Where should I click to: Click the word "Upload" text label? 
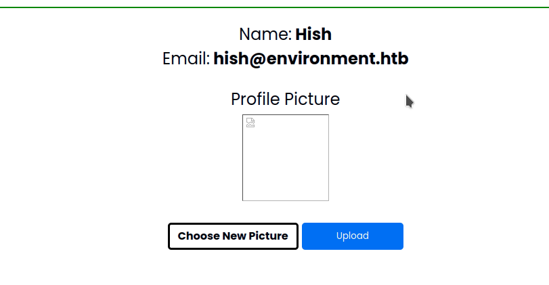[x=353, y=236]
